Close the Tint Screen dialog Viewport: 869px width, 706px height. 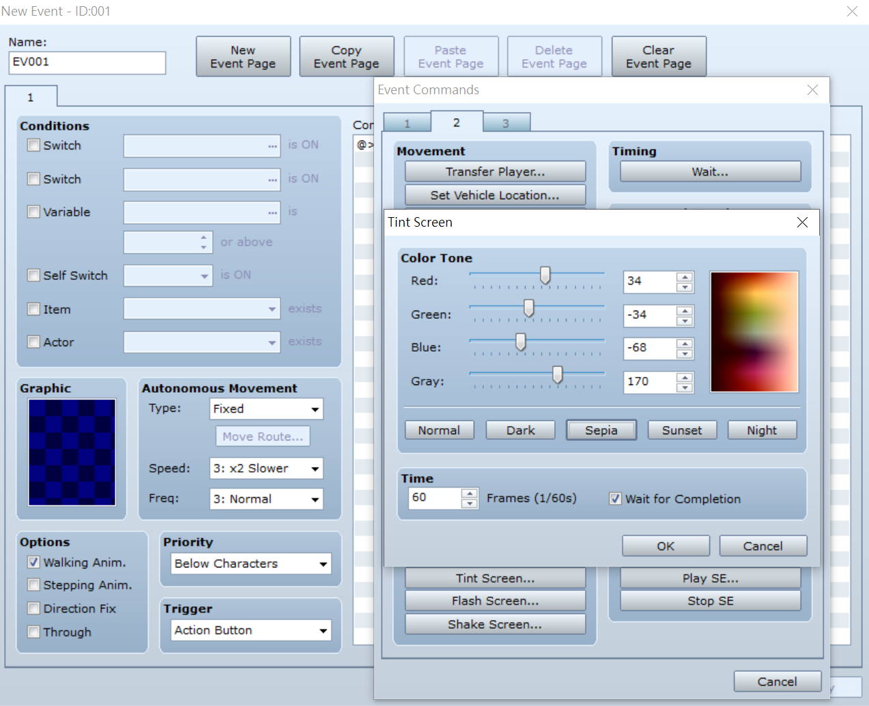802,222
